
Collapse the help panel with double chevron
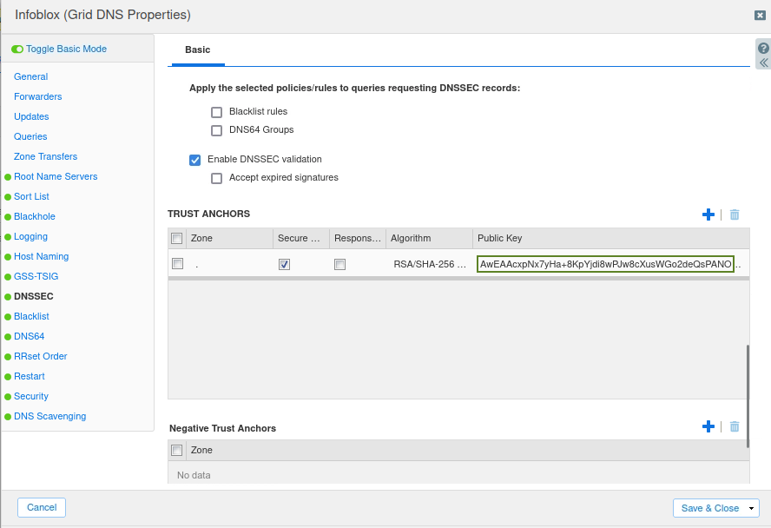[763, 63]
